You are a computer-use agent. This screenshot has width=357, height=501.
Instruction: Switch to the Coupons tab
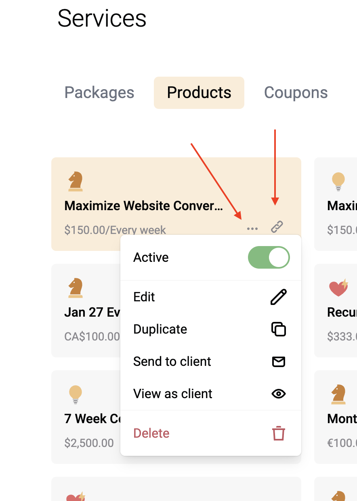click(x=296, y=93)
